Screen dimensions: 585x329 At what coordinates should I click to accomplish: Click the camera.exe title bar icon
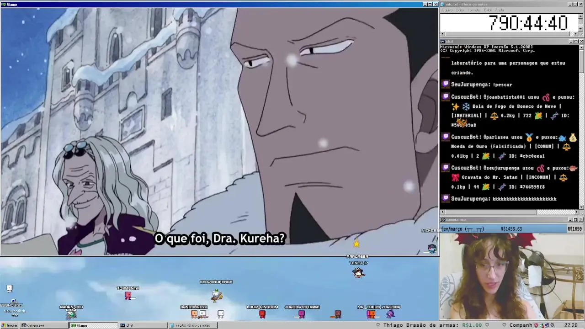[x=443, y=220]
